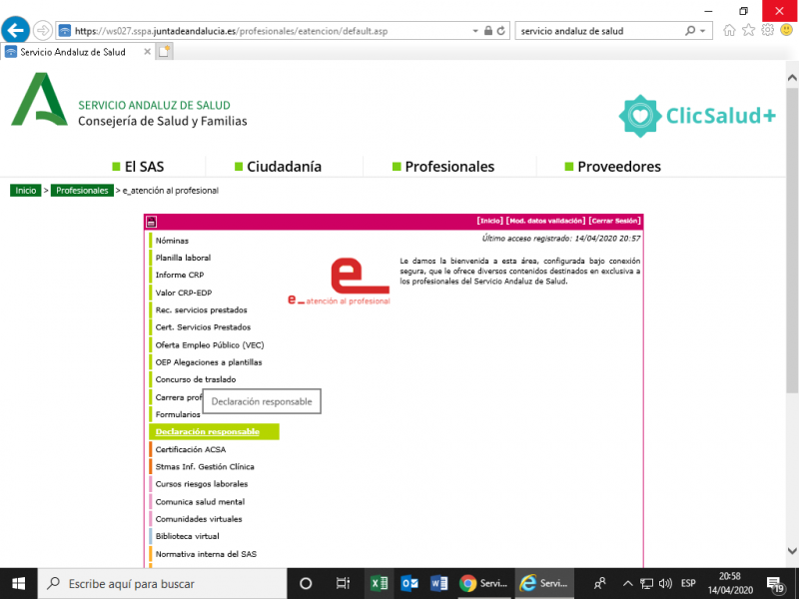Click the red e_atención al profesional logo
The image size is (799, 599).
coord(340,282)
